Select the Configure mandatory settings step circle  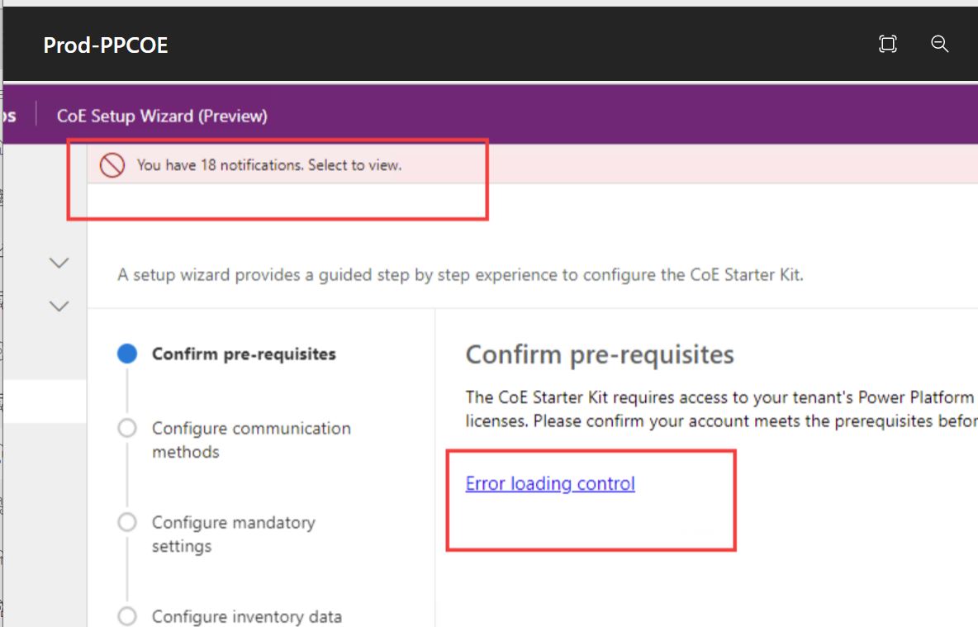pyautogui.click(x=127, y=522)
